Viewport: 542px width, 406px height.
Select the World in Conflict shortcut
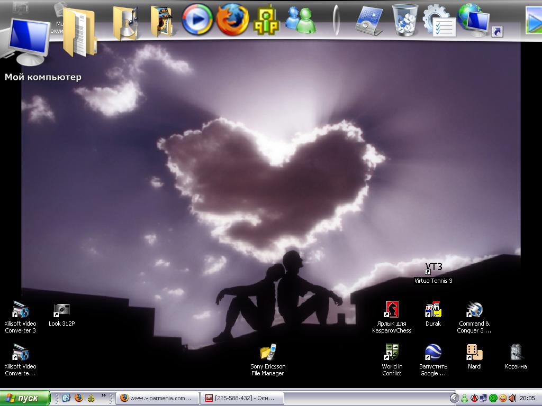392,353
